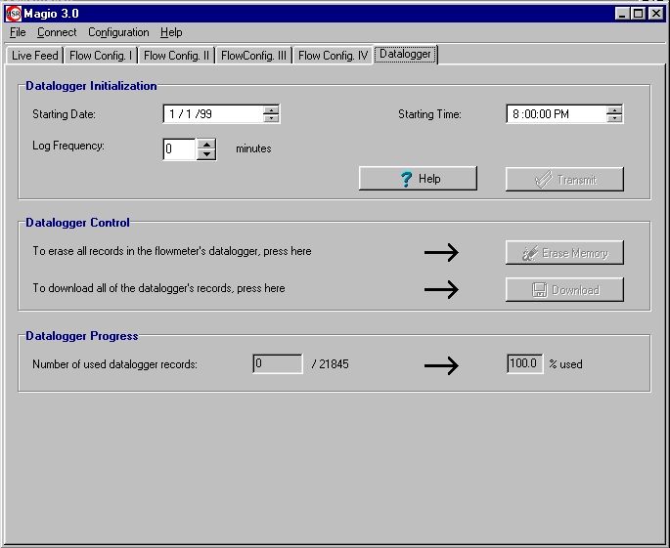Screen dimensions: 670x548
Task: Increase the Starting Time with up arrow
Action: coord(614,109)
